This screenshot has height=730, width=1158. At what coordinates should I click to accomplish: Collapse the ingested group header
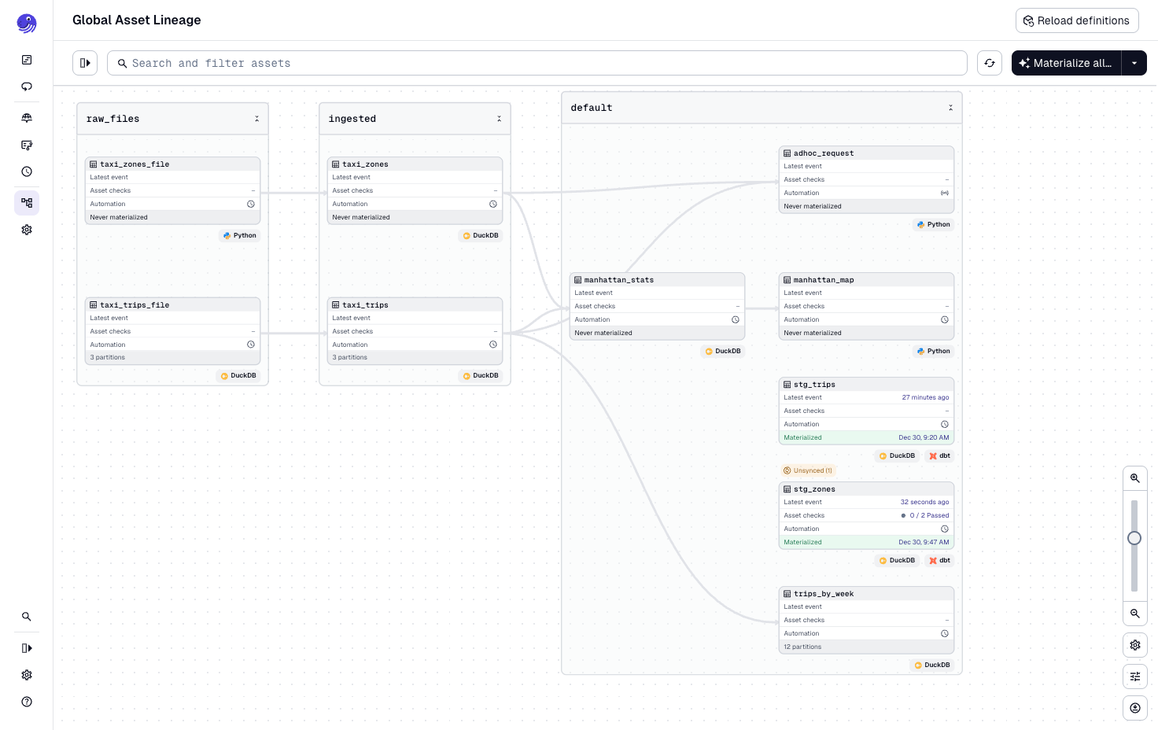tap(500, 118)
